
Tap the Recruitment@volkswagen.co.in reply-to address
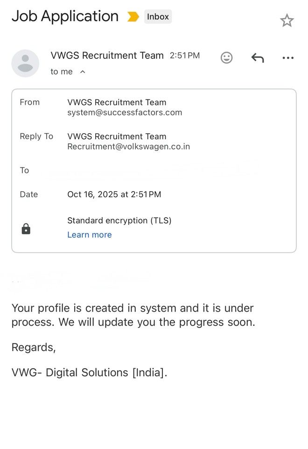(129, 147)
